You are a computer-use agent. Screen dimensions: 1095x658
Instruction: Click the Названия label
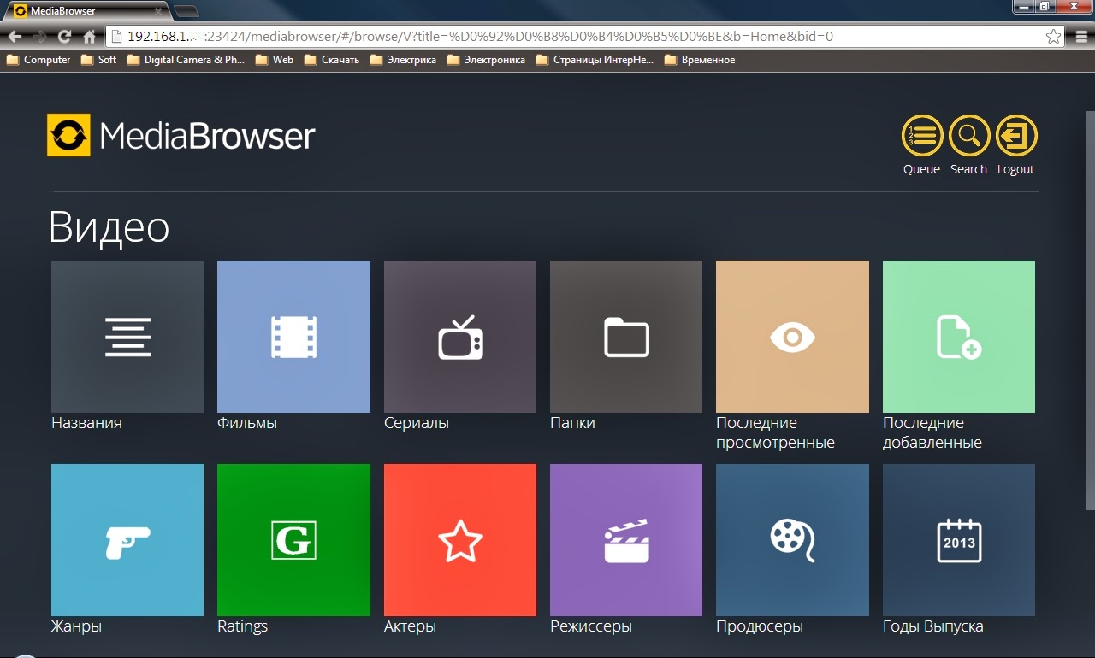click(x=86, y=423)
